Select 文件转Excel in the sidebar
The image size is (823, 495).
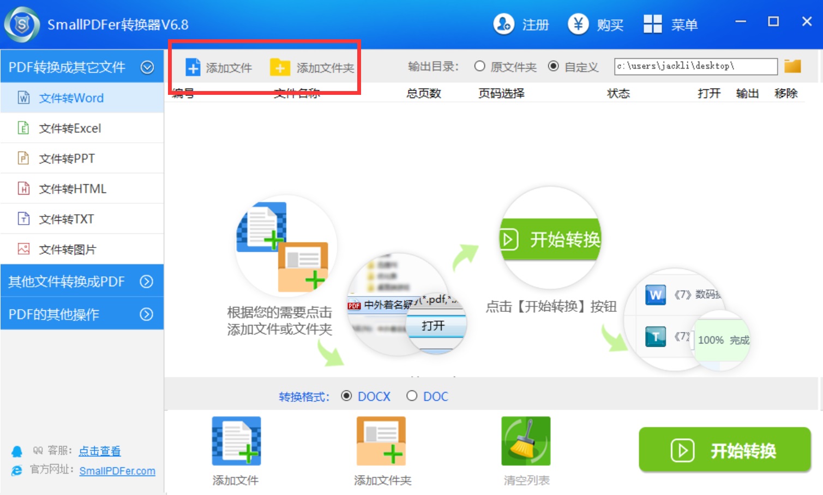pos(82,128)
